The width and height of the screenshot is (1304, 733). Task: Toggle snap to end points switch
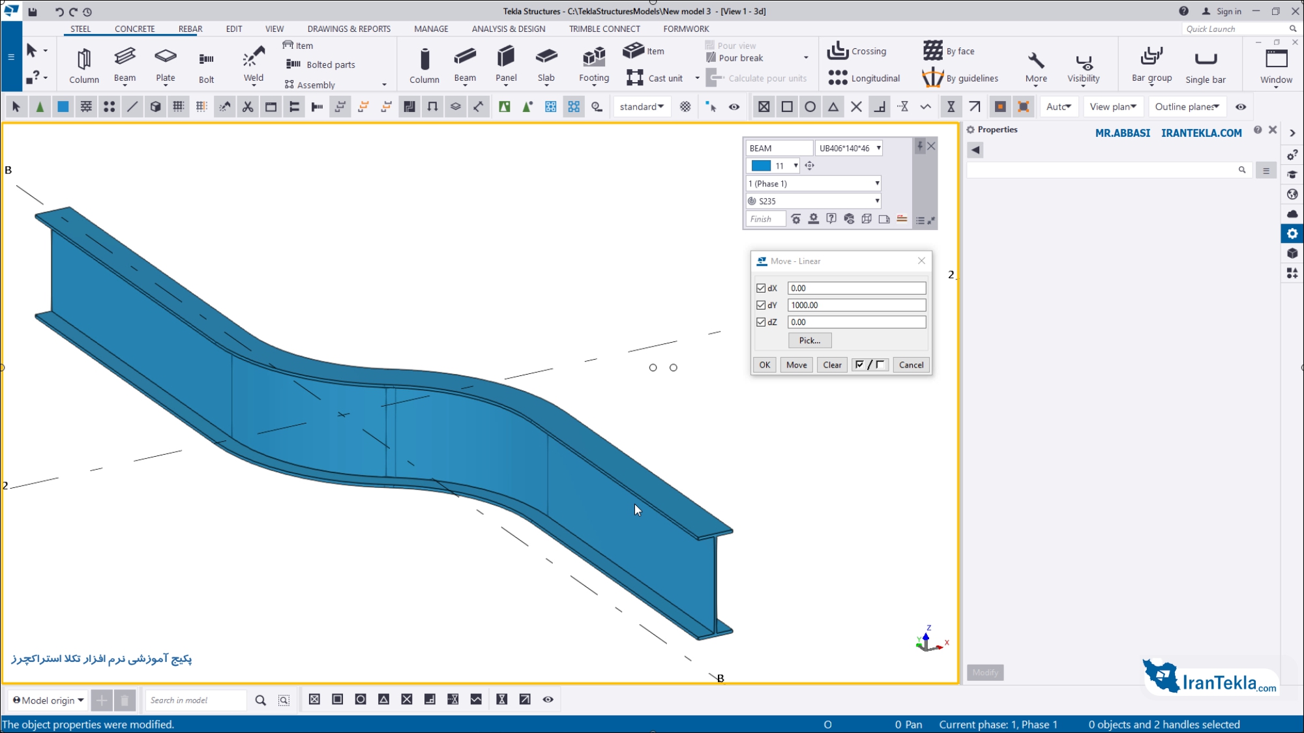pyautogui.click(x=787, y=107)
